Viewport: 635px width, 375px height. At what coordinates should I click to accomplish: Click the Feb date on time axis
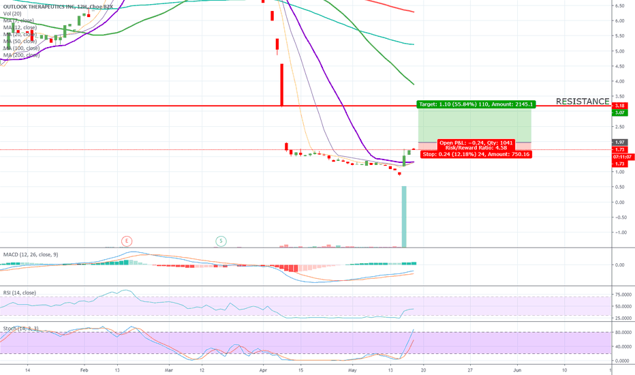[x=84, y=370]
